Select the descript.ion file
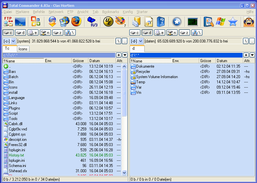This screenshot has height=183, width=257. pos(62,140)
